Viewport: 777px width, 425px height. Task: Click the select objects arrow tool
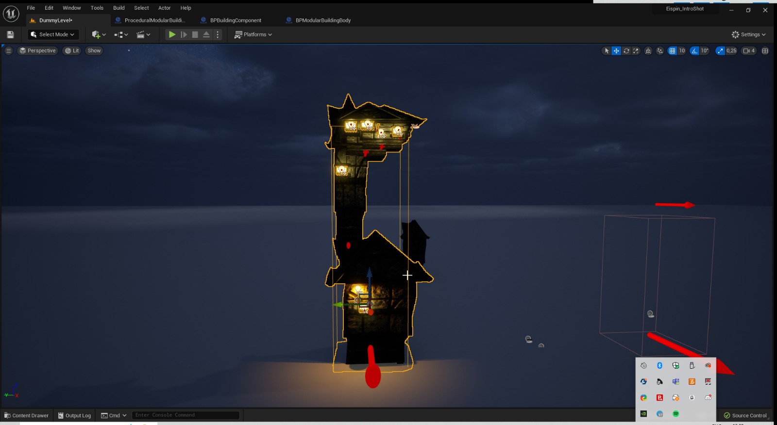point(607,51)
